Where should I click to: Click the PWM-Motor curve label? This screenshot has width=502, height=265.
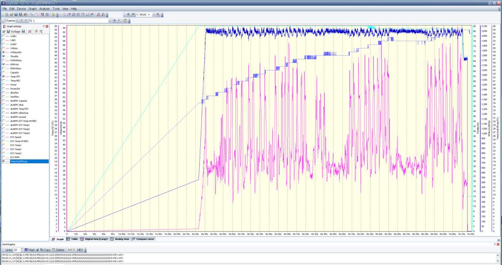(16, 60)
